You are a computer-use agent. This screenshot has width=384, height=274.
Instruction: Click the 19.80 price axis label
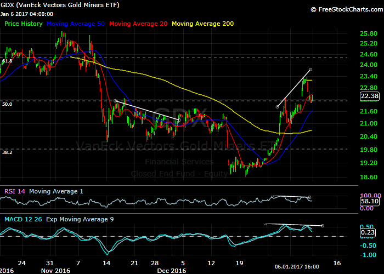369,150
